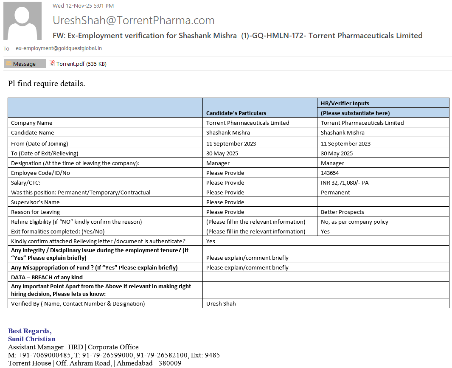This screenshot has height=368, width=452.
Task: Click the 'Candidate's Particulars' header
Action: tap(236, 113)
